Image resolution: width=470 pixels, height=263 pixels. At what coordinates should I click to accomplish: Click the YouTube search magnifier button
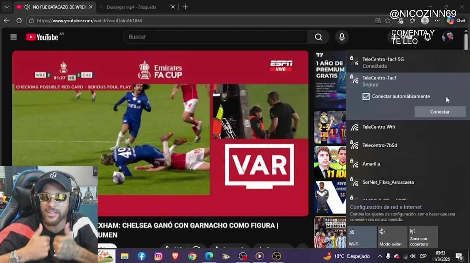318,37
